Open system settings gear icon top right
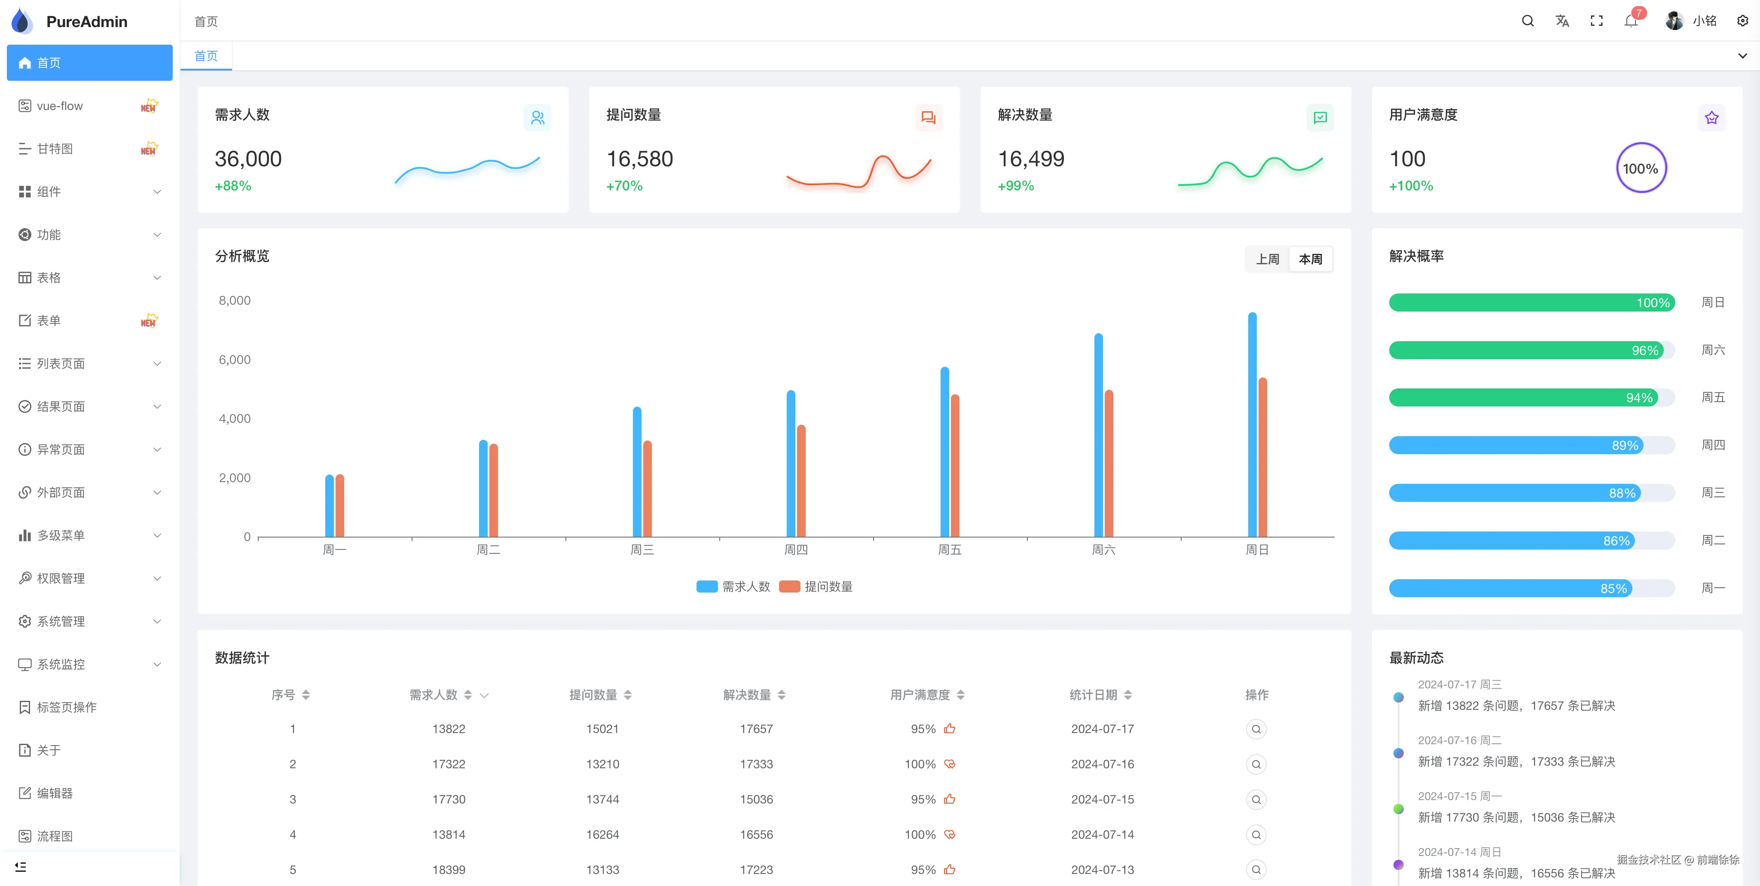The height and width of the screenshot is (886, 1760). pos(1742,21)
